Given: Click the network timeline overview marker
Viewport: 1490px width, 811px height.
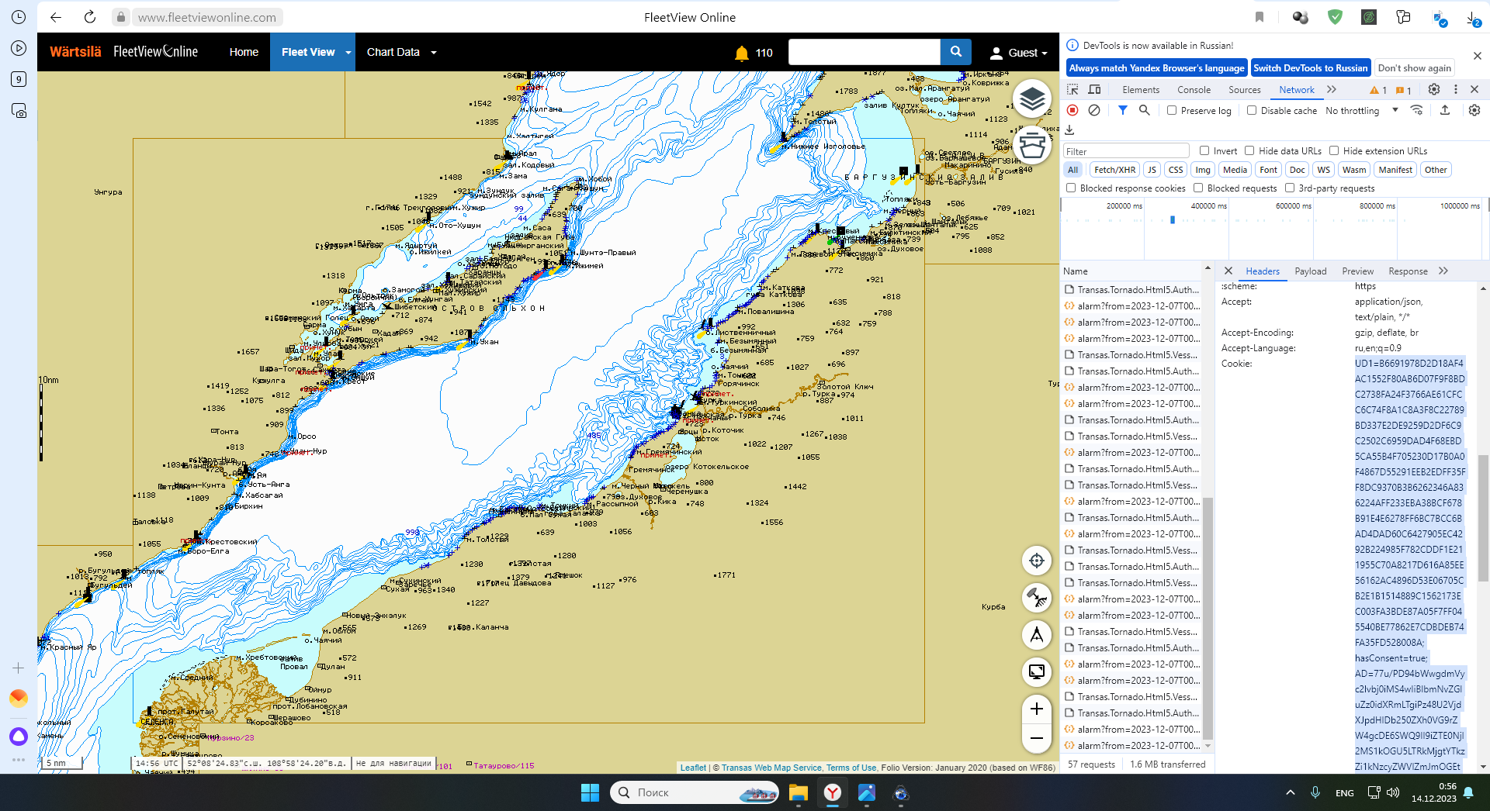Looking at the screenshot, I should [x=1172, y=220].
